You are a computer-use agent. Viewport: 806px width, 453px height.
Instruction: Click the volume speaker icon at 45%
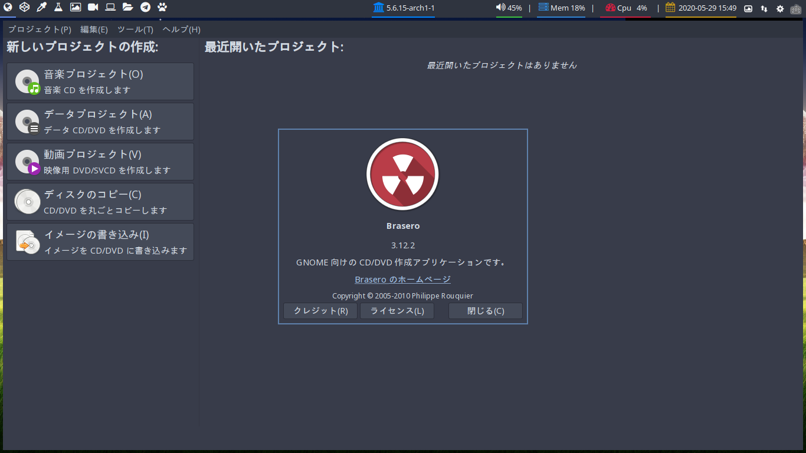point(500,8)
